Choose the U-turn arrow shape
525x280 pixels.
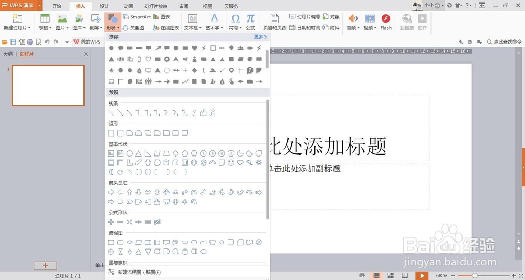194,192
